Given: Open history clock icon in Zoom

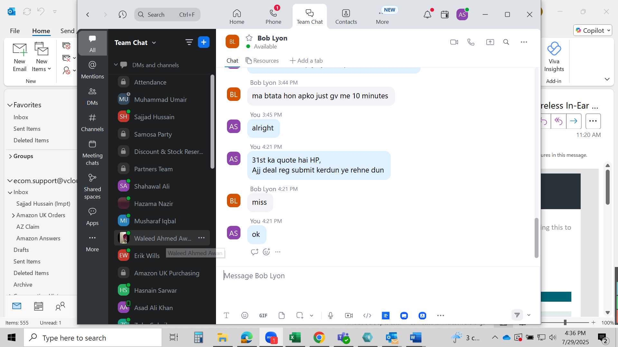Looking at the screenshot, I should 122,14.
